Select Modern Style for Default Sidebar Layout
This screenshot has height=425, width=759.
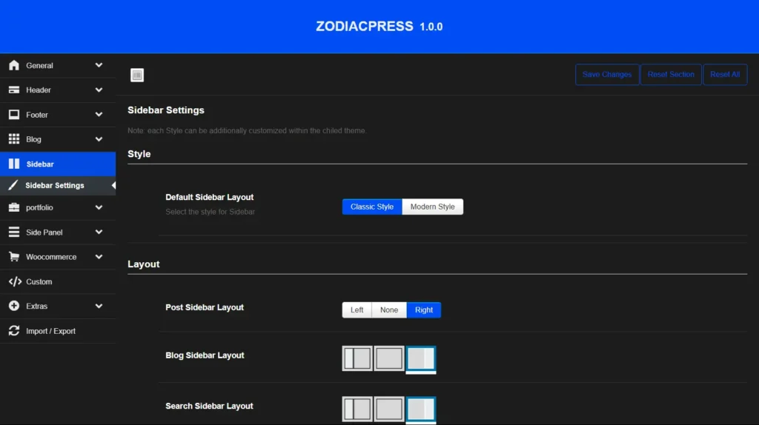[432, 207]
